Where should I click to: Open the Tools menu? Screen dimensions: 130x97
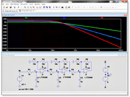tap(31, 4)
